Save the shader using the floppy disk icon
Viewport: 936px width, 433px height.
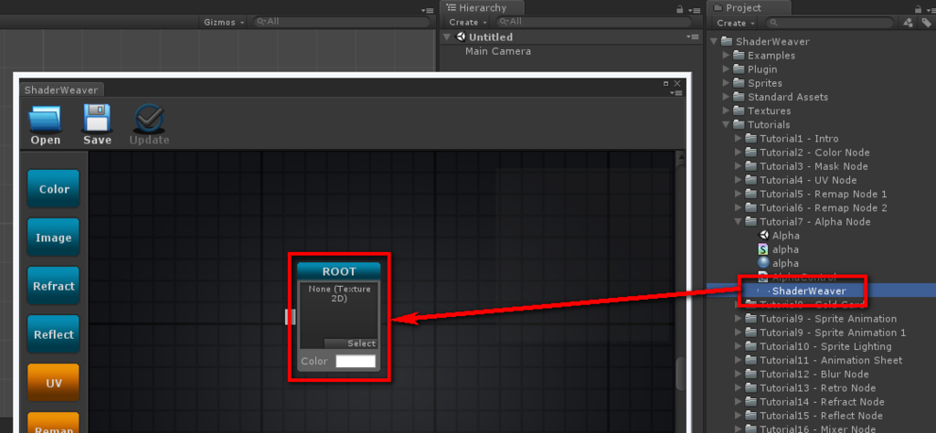97,124
